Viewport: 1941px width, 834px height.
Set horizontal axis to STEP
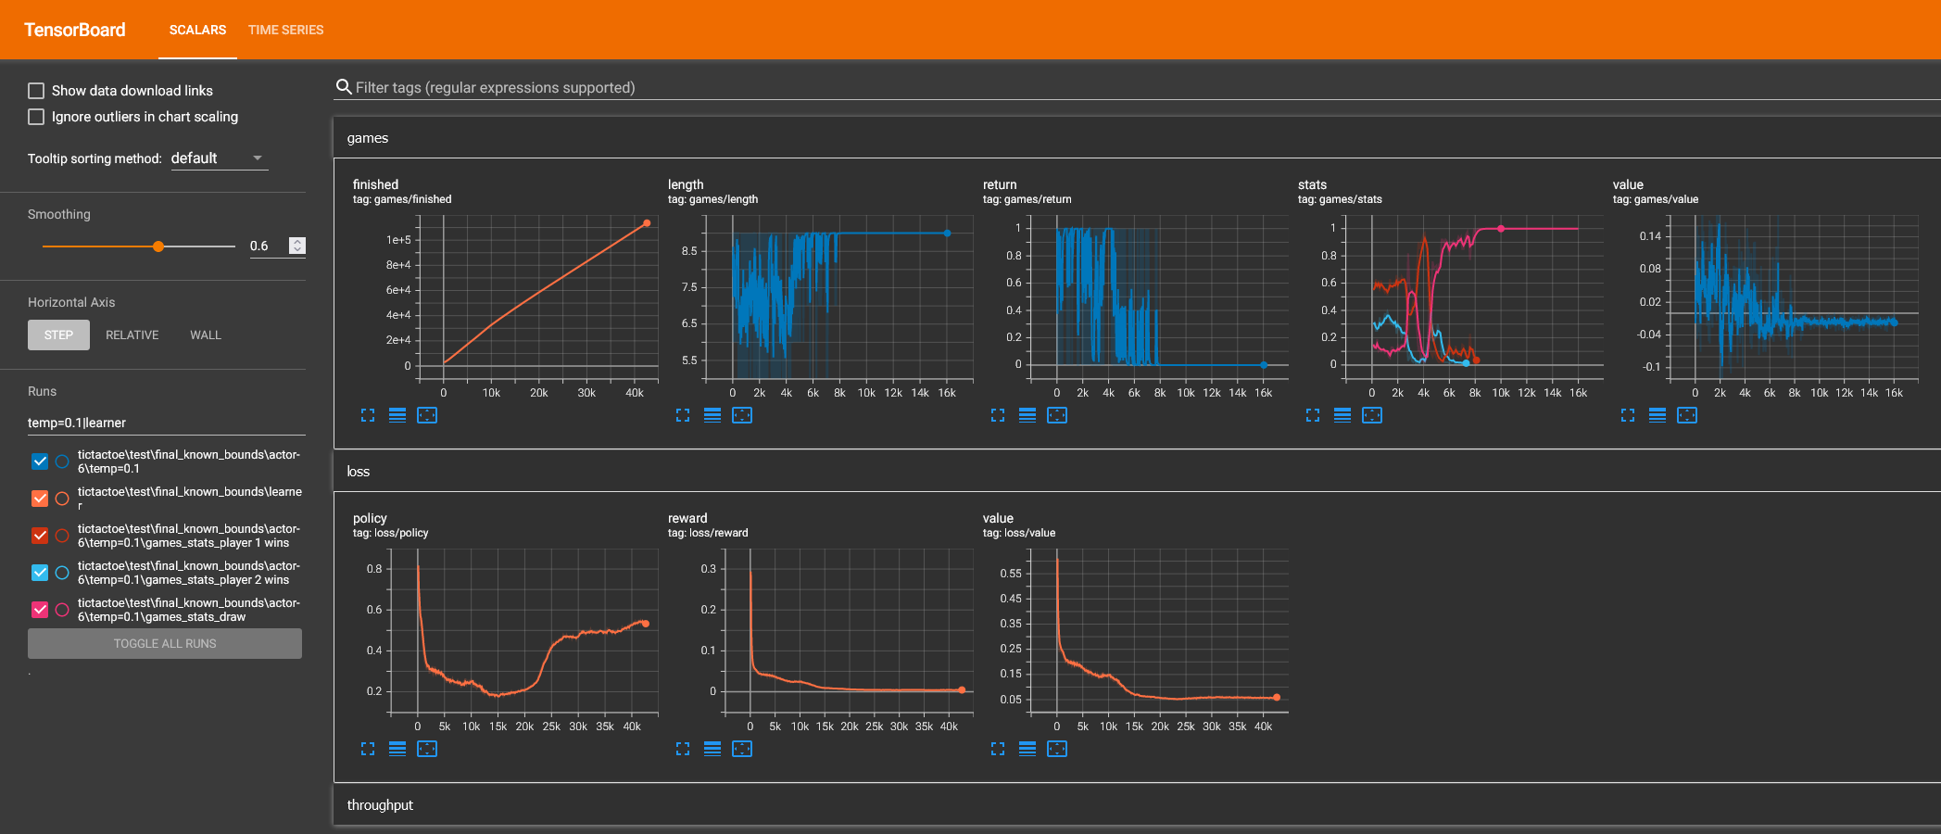pos(58,335)
